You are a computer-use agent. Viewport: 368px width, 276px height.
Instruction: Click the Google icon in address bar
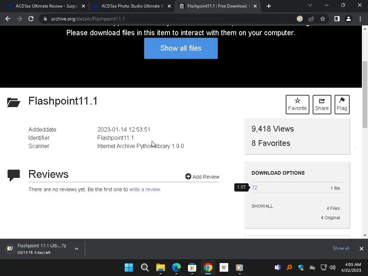click(x=299, y=19)
